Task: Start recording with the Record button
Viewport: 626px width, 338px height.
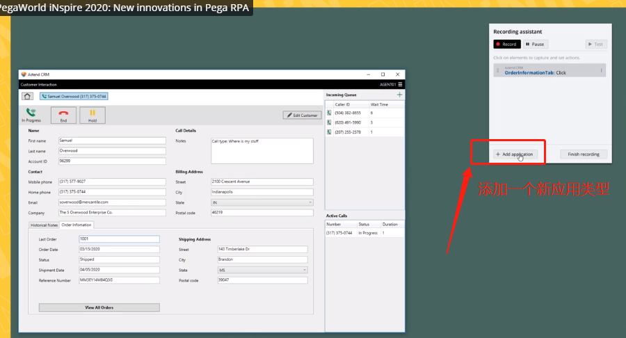Action: pos(507,45)
